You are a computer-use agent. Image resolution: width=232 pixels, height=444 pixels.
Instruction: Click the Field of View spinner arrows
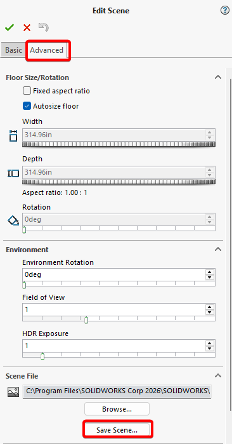point(209,309)
